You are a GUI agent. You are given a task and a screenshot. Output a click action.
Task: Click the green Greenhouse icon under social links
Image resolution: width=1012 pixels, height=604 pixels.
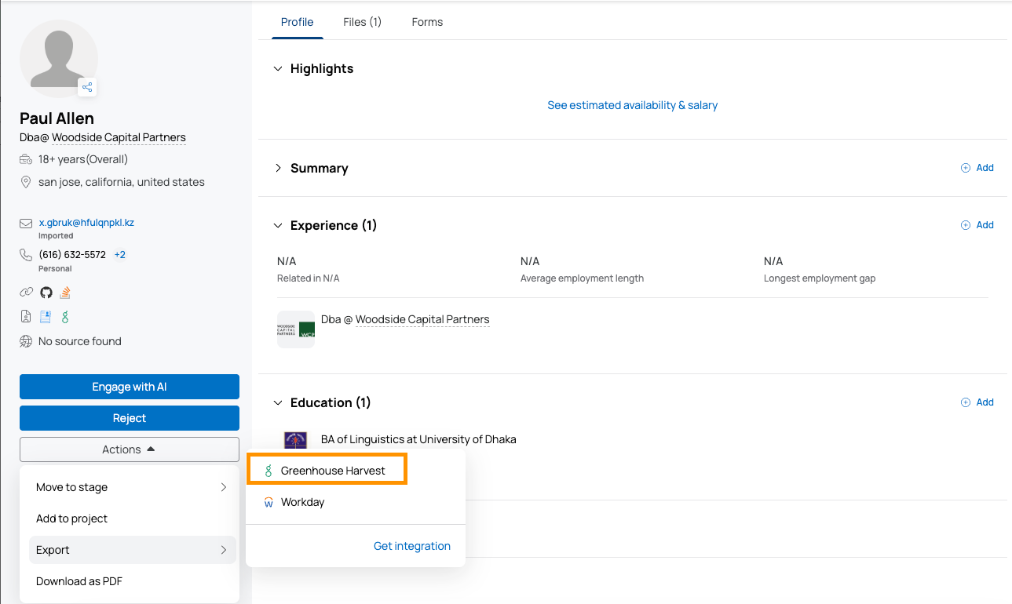tap(66, 317)
